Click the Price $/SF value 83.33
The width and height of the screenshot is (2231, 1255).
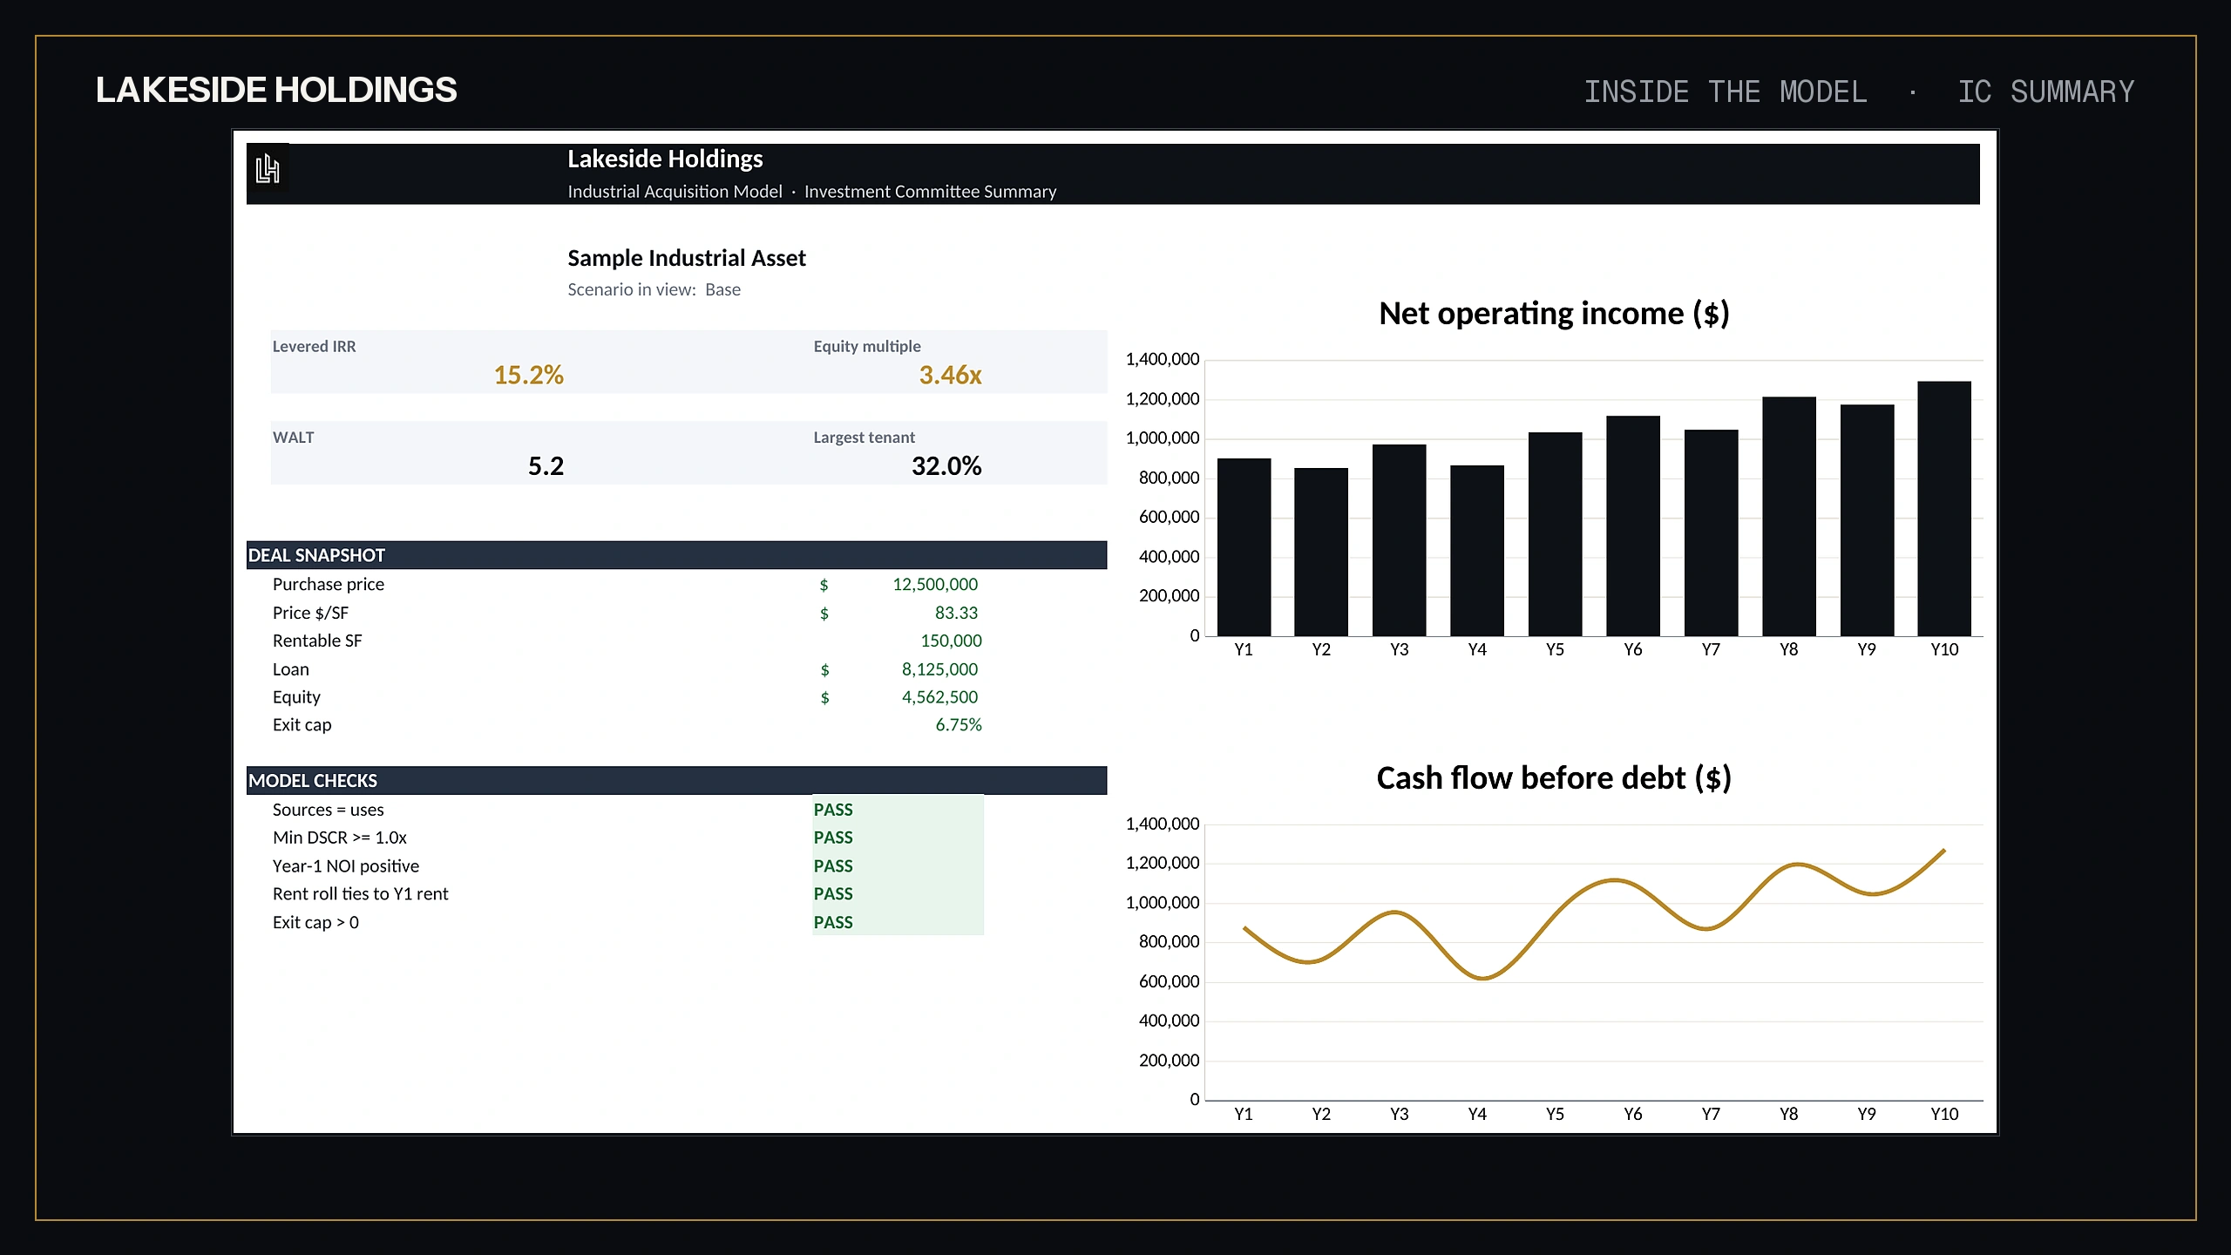956,614
